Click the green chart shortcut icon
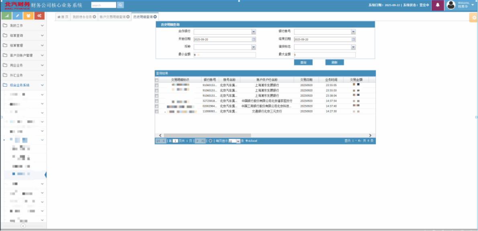 tap(6, 16)
